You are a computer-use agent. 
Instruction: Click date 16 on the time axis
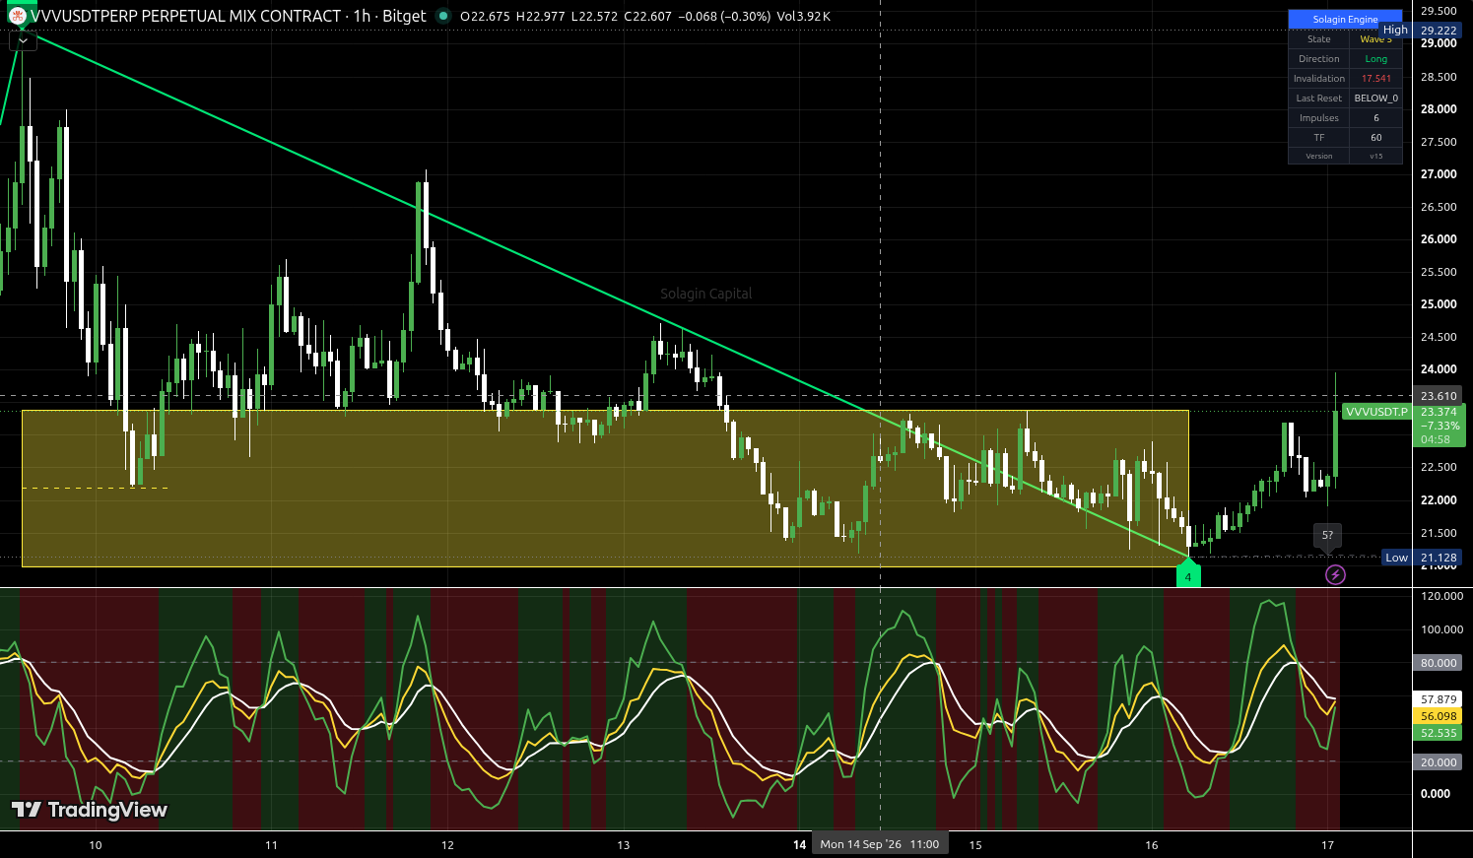pyautogui.click(x=1152, y=845)
